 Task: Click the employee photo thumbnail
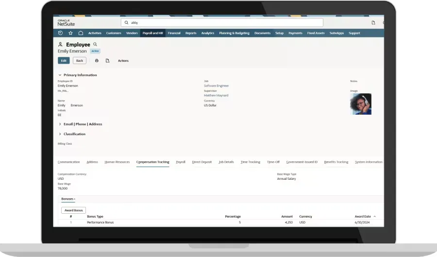coord(361,104)
